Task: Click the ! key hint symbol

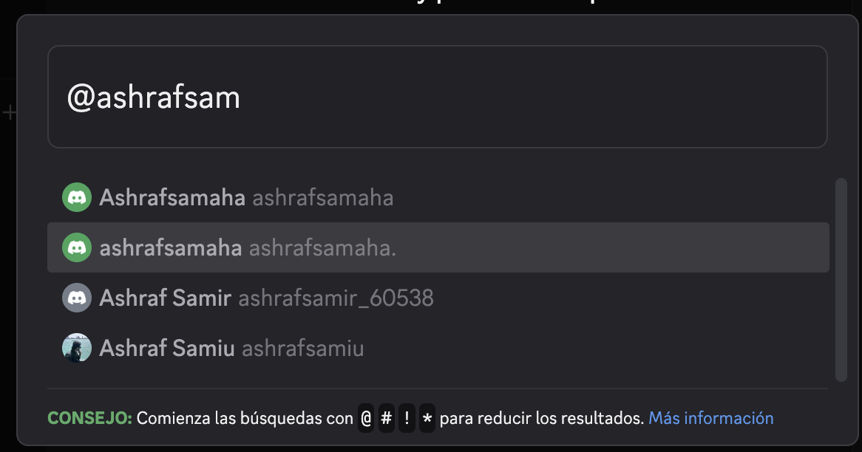Action: pyautogui.click(x=407, y=419)
